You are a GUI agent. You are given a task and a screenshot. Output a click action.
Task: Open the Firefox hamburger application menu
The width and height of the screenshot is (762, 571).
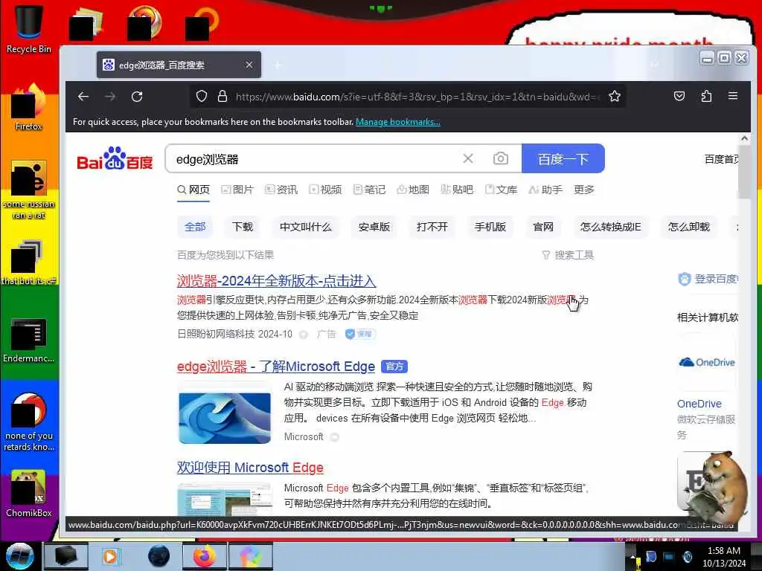coord(733,96)
